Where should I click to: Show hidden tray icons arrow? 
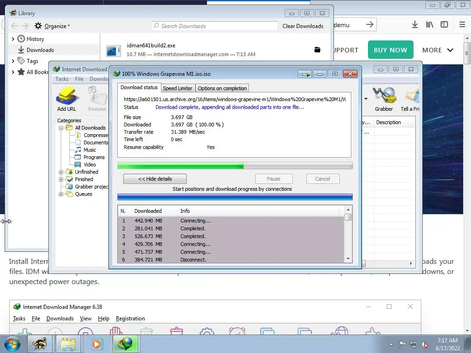(x=391, y=344)
